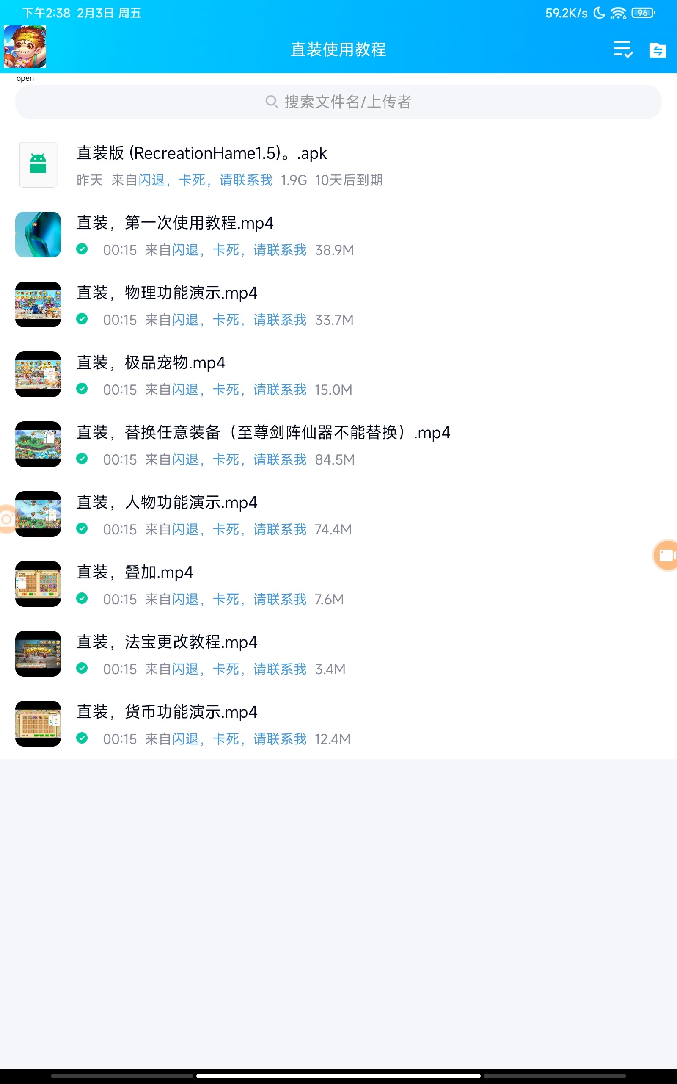Tap the Wi-Fi icon in status bar
This screenshot has width=677, height=1084.
click(618, 13)
